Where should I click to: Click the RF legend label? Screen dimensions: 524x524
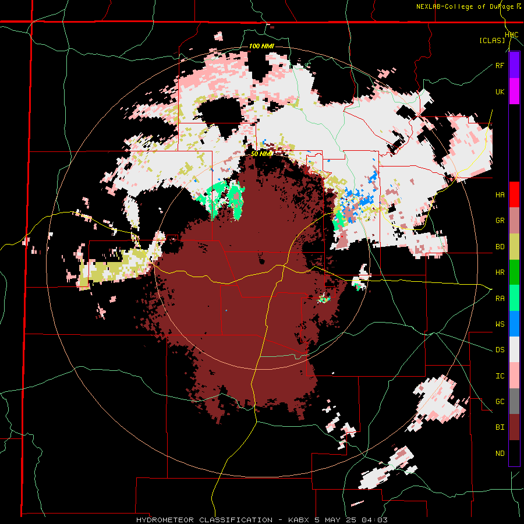pyautogui.click(x=500, y=65)
